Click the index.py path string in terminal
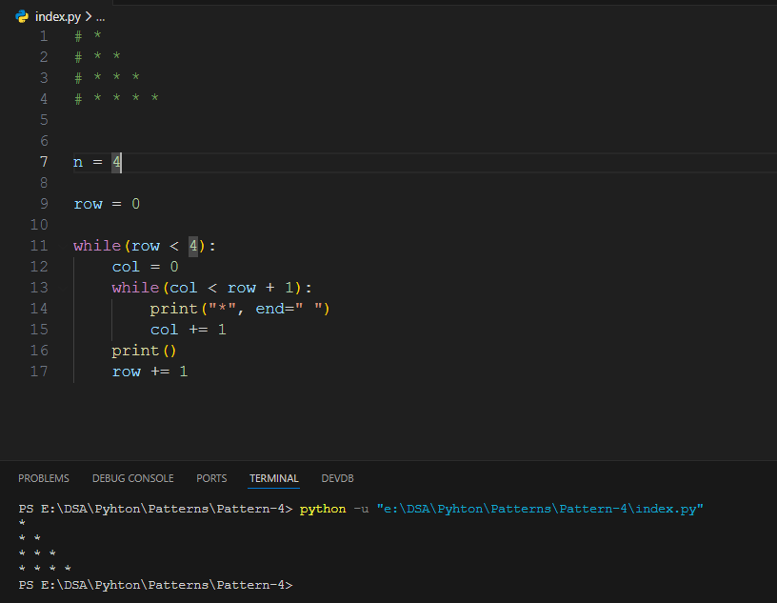The height and width of the screenshot is (603, 777). point(540,509)
